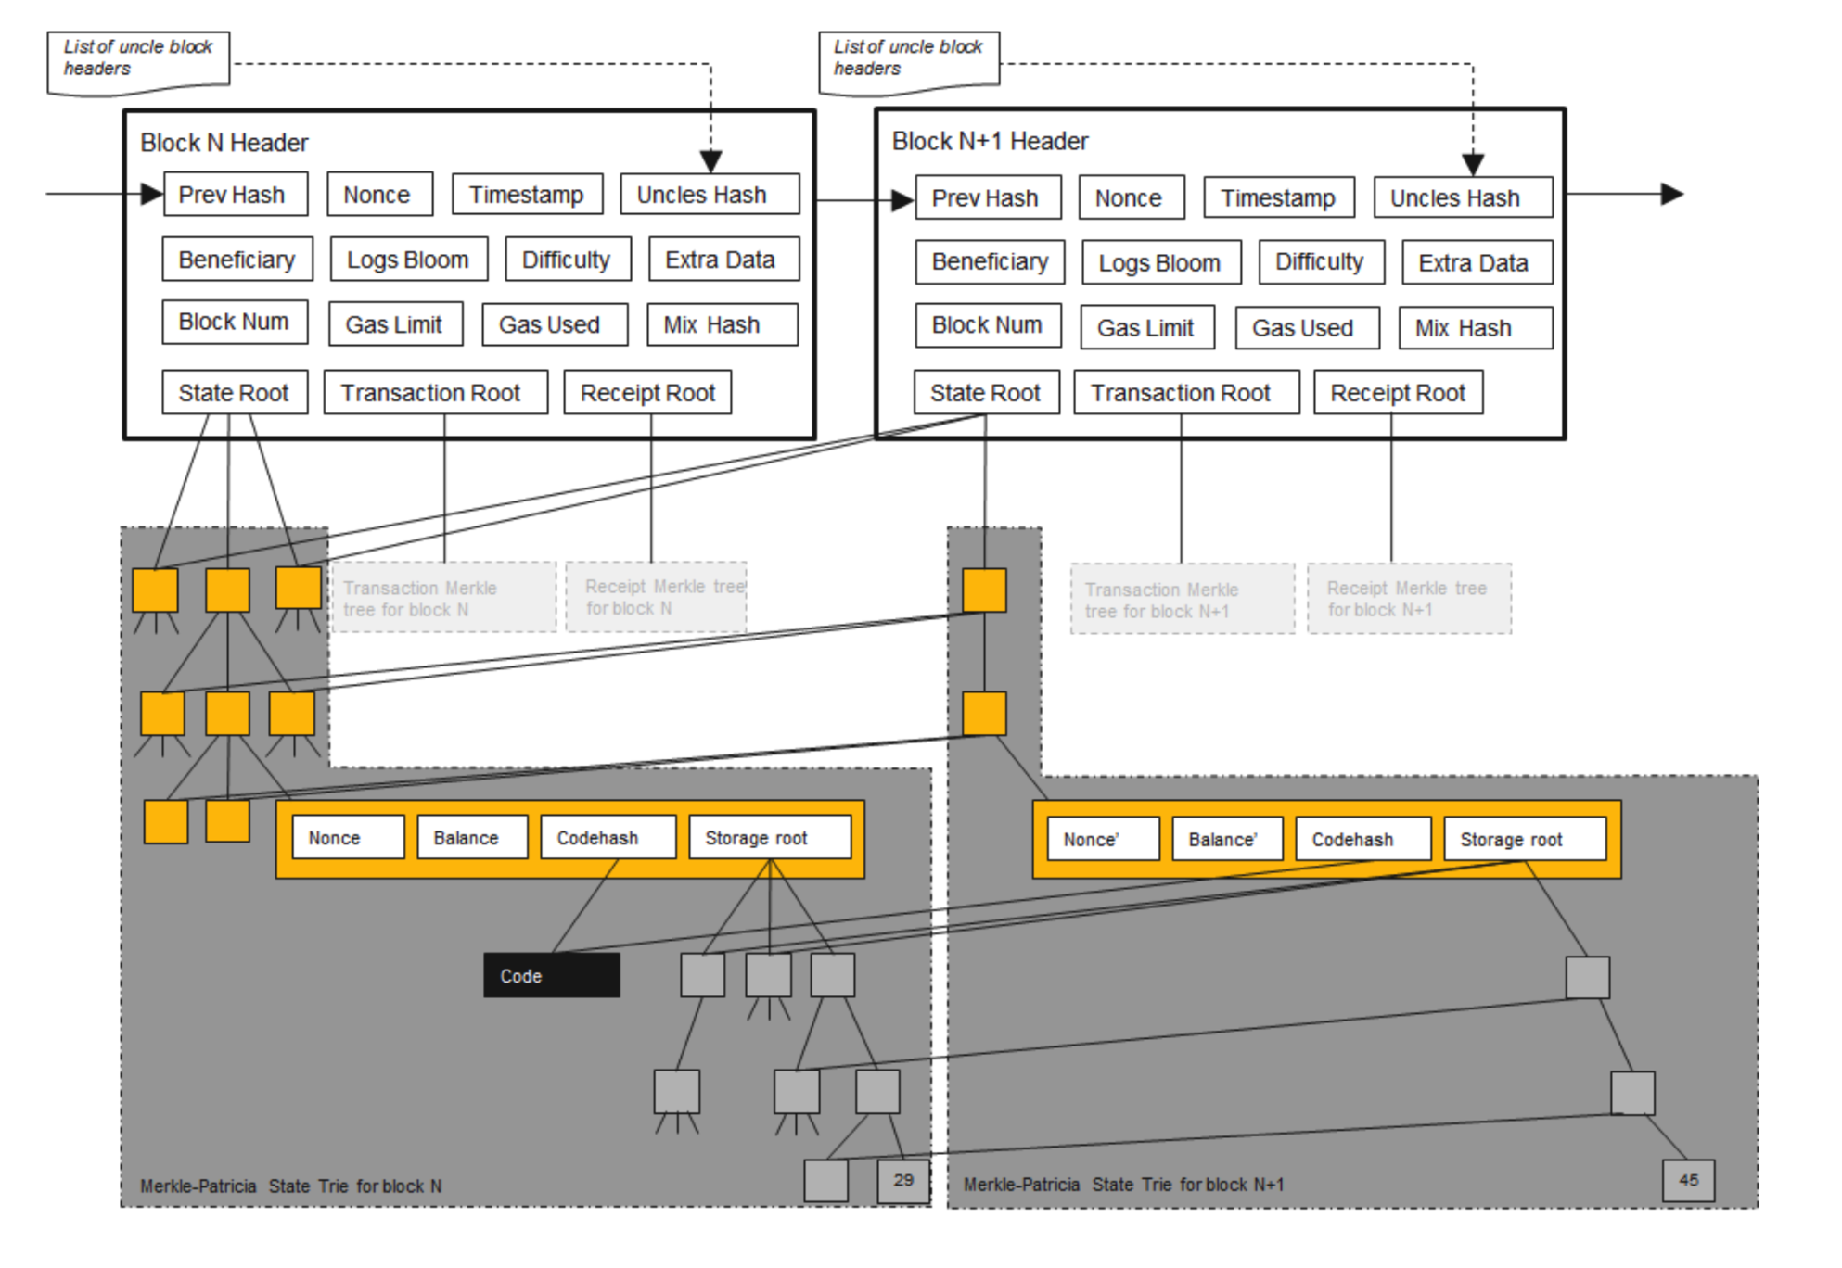The height and width of the screenshot is (1268, 1842).
Task: Select State Root in Block N+1 Header
Action: 987,392
